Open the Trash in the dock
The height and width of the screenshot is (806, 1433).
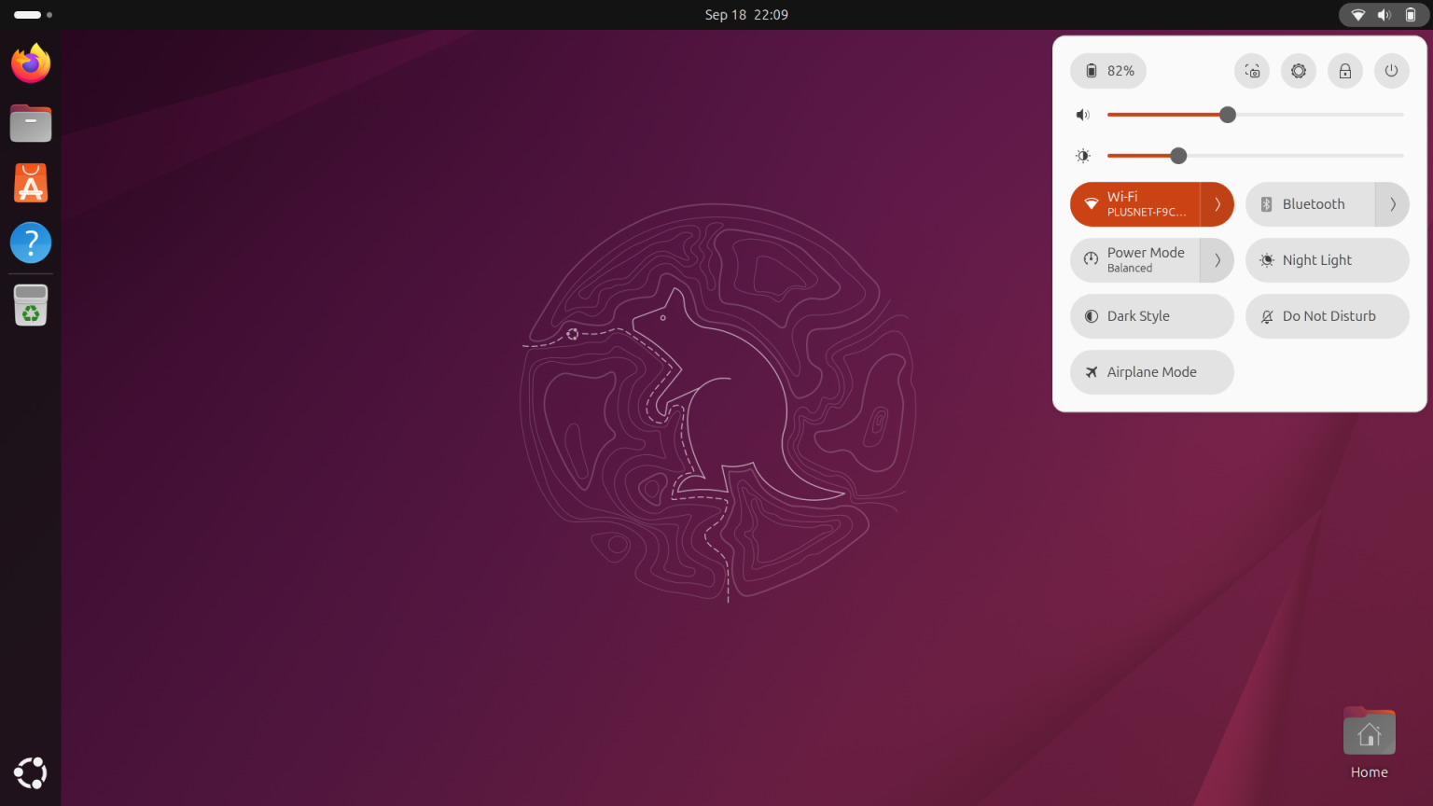coord(31,305)
